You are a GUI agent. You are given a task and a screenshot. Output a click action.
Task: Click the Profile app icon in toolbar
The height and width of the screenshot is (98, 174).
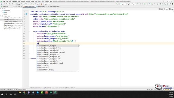tap(150, 4)
